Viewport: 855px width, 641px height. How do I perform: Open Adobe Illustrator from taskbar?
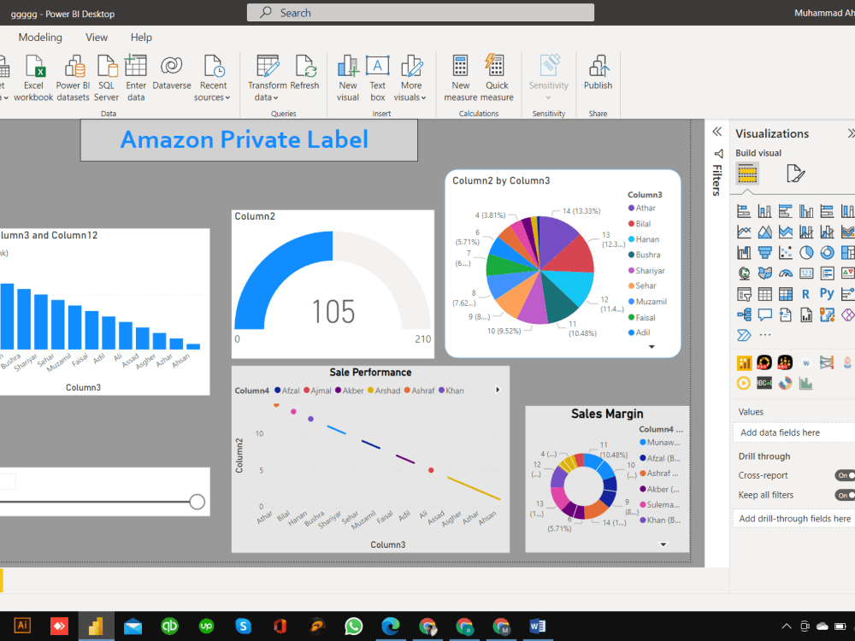tap(22, 626)
